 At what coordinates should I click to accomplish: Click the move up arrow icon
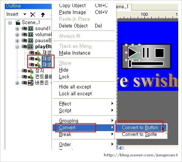tap(43, 15)
